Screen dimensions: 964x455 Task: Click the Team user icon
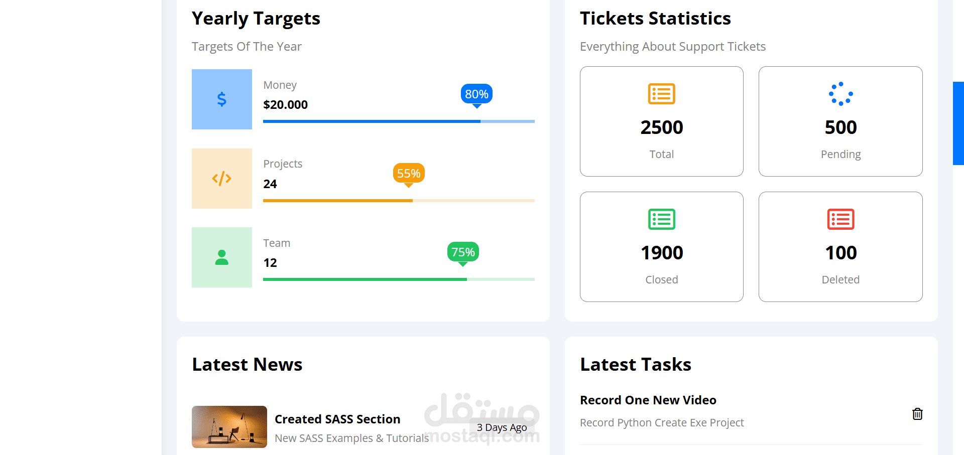[x=221, y=257]
